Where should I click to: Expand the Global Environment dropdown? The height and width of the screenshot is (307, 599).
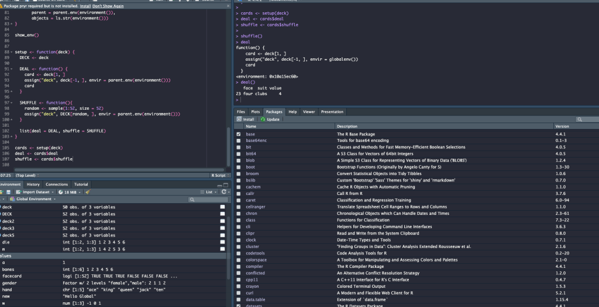[35, 200]
